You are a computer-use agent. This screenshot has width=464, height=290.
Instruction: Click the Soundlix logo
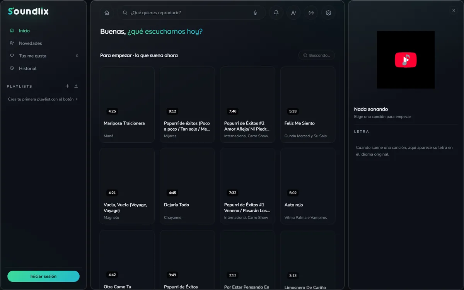(x=28, y=11)
